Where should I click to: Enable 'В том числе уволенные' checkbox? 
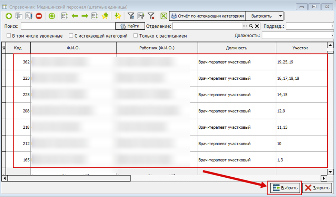9,36
